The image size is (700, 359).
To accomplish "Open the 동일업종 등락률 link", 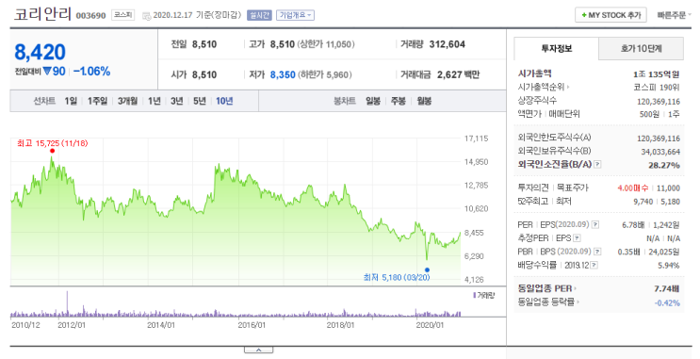I will [x=548, y=302].
